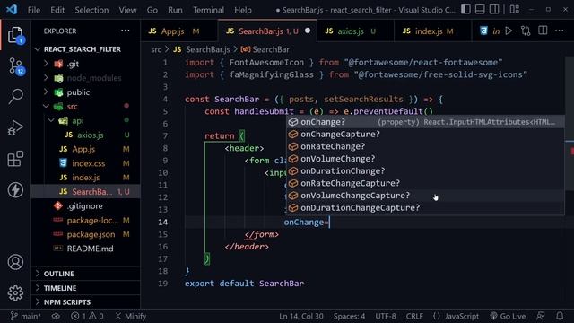Expand the .git folder
This screenshot has width=574, height=323.
point(46,64)
